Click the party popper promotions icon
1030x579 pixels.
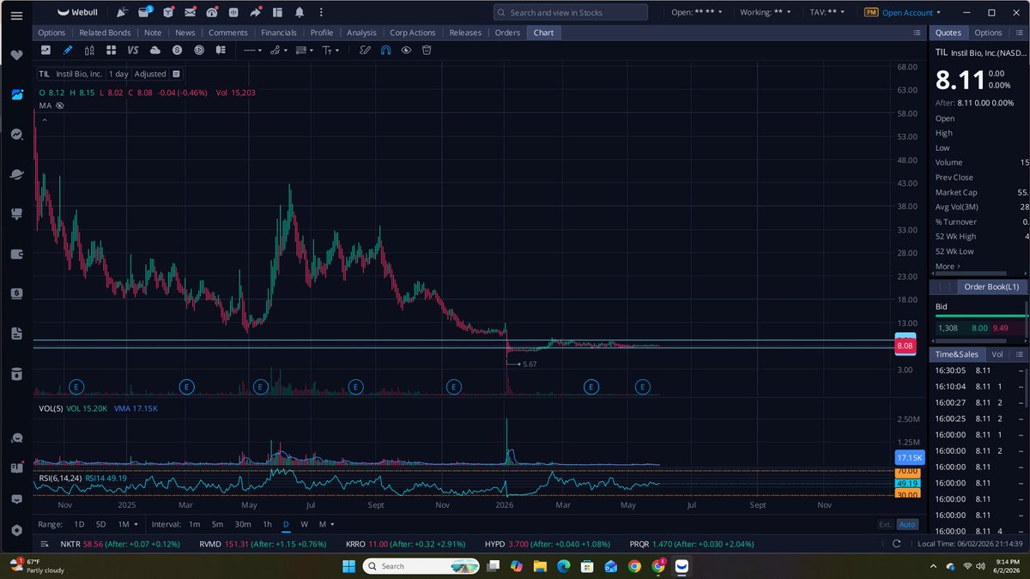(122, 13)
